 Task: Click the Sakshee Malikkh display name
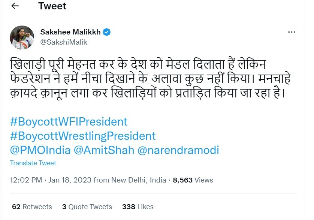[x=70, y=32]
